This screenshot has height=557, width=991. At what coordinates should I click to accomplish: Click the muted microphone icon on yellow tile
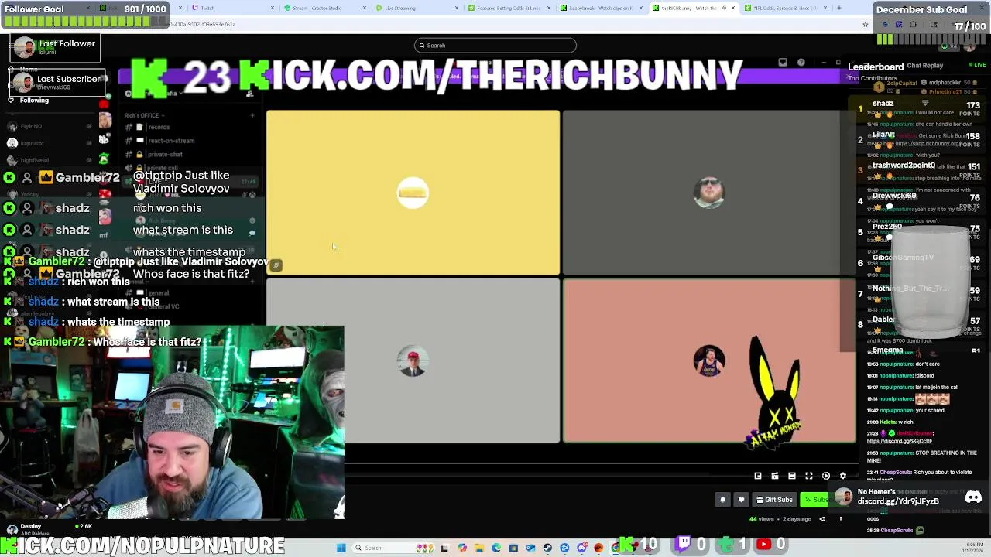tap(276, 265)
